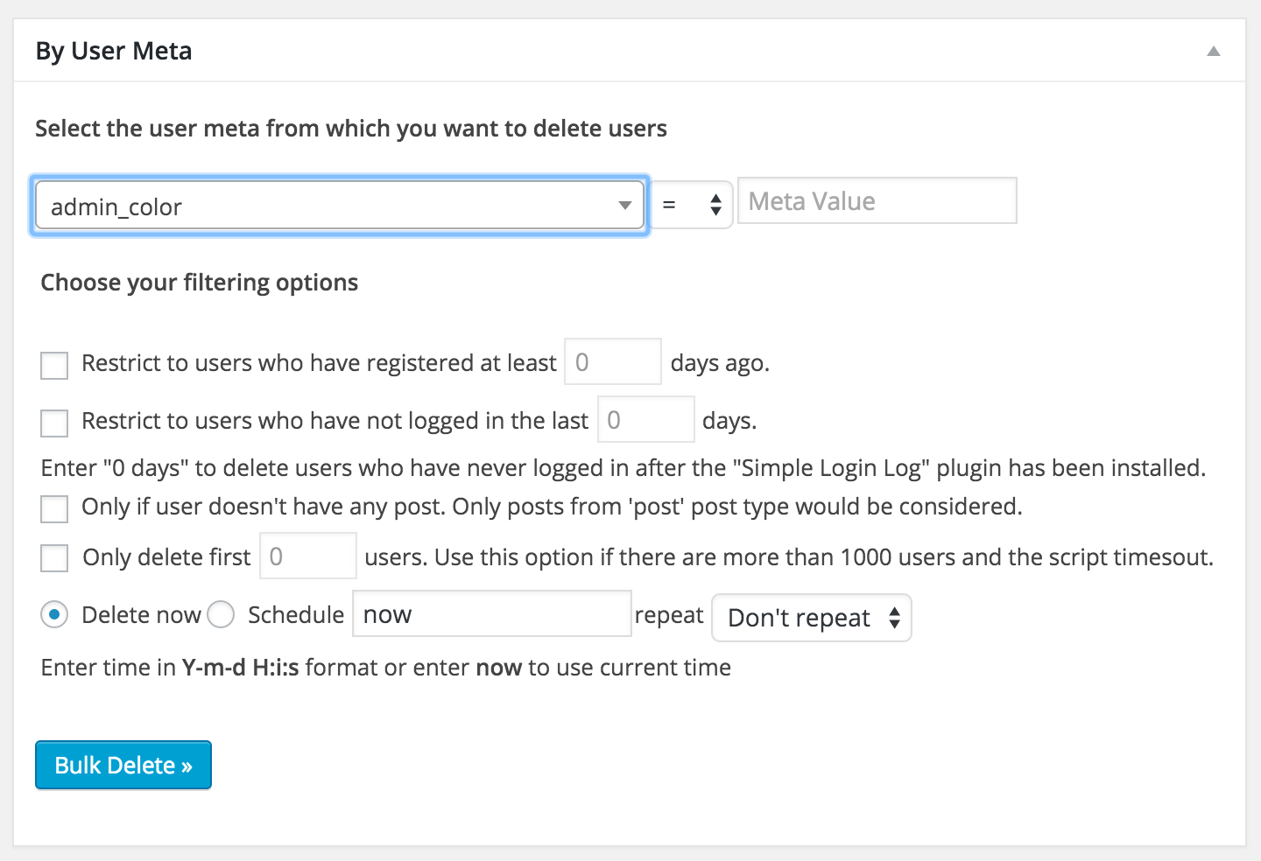The image size is (1261, 861).
Task: Open the admin_color meta key dropdown
Action: 340,206
